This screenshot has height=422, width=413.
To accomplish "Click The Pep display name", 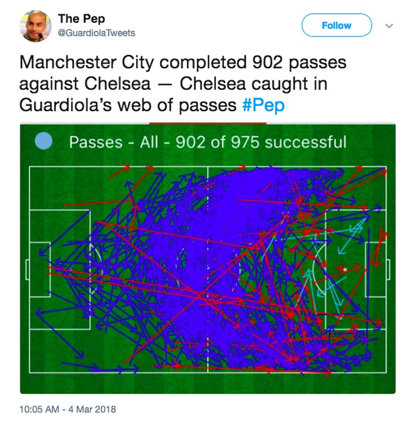I will click(x=81, y=19).
